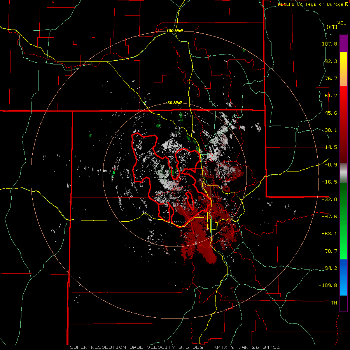The width and height of the screenshot is (350, 350).
Task: Click the 92.3 value on velocity scale
Action: (331, 61)
